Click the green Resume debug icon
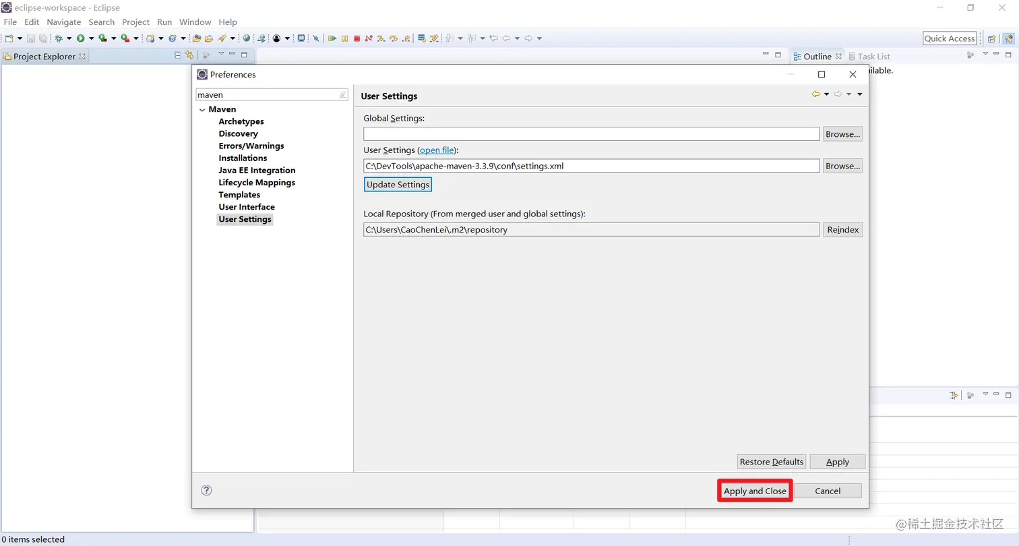 click(x=332, y=38)
